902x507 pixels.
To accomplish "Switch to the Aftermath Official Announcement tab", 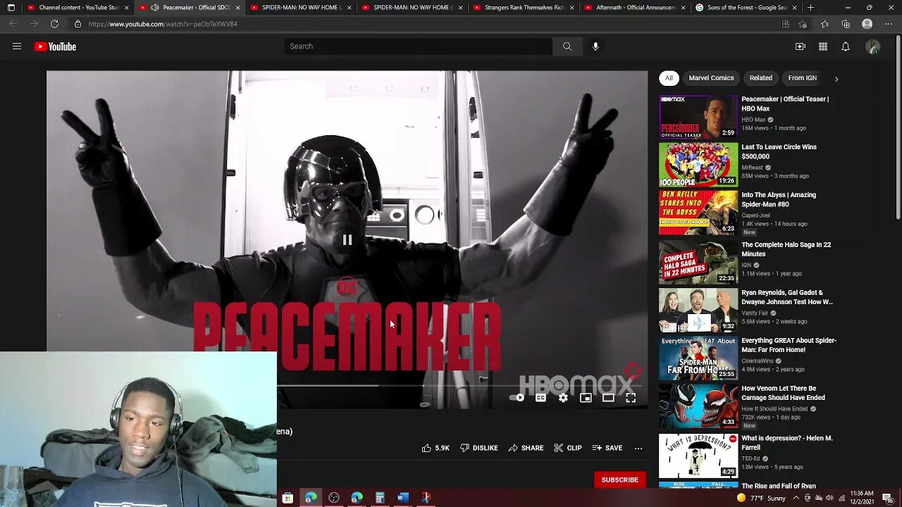I will (x=634, y=8).
